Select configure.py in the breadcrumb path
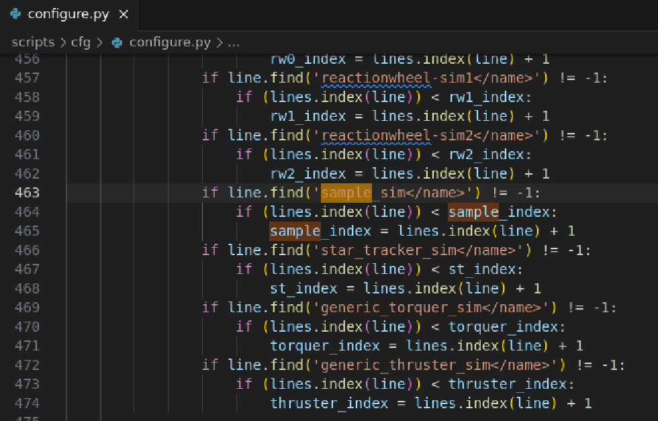Screen dimensions: 658x421 tap(170, 42)
